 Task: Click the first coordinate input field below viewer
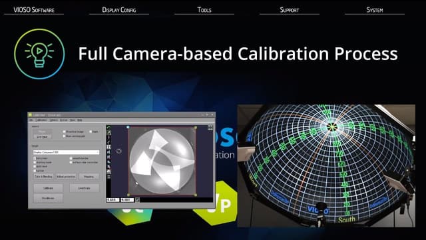tap(112, 200)
